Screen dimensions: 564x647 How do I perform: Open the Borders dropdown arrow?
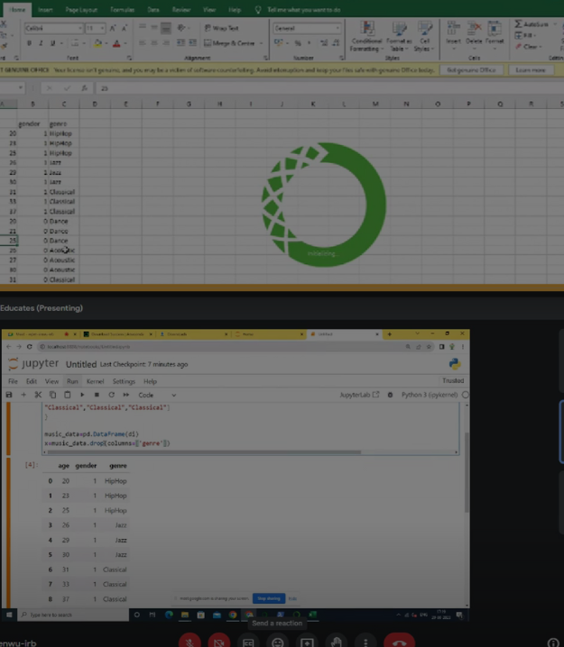[84, 43]
